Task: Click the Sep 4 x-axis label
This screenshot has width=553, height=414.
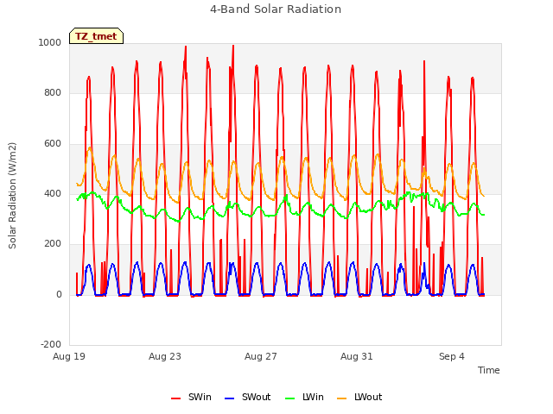Action: tap(452, 356)
